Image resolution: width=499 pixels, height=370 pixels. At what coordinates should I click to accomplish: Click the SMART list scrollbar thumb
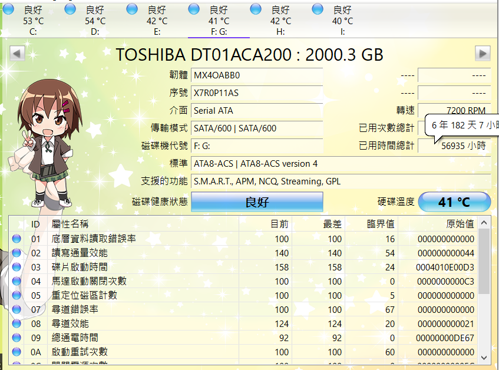(484, 262)
